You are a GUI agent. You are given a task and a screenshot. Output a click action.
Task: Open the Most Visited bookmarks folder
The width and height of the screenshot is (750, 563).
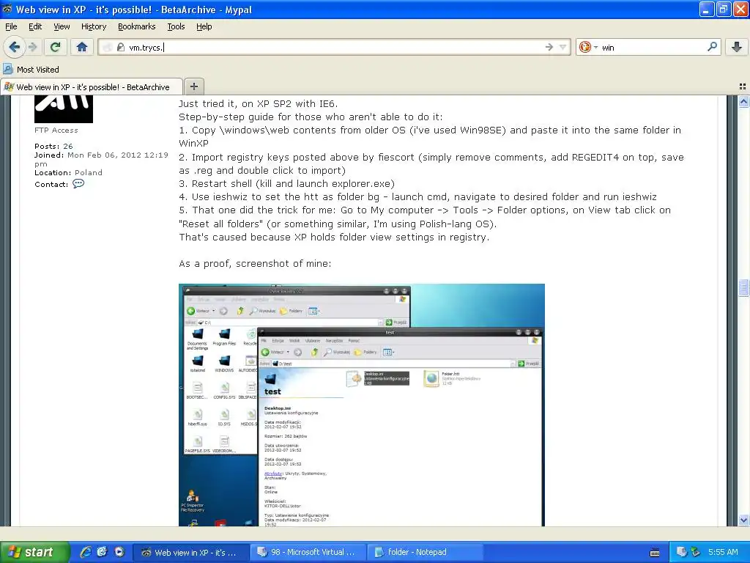pos(31,70)
